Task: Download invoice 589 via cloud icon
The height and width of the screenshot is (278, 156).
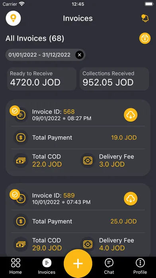Action: point(131,199)
